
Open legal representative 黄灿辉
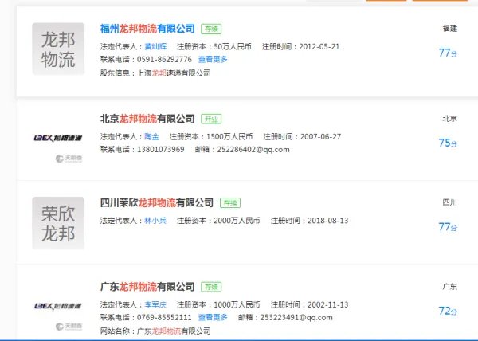click(155, 47)
